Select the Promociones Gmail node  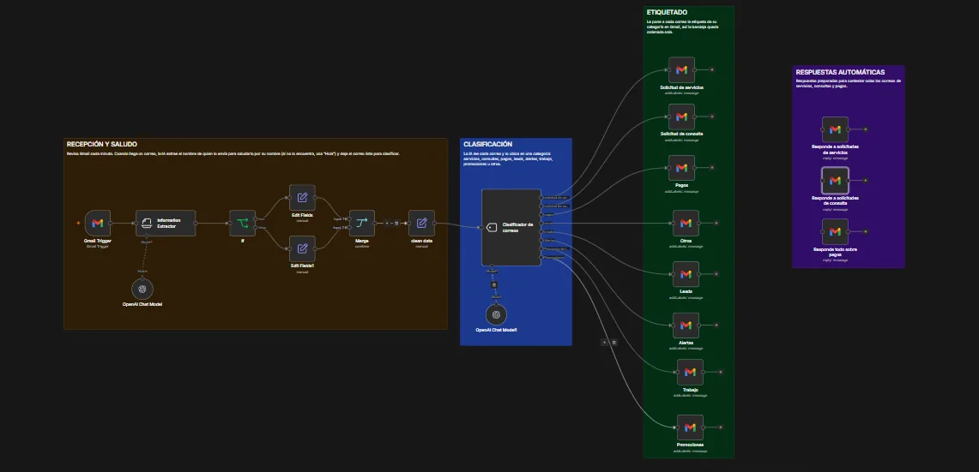[x=690, y=427]
